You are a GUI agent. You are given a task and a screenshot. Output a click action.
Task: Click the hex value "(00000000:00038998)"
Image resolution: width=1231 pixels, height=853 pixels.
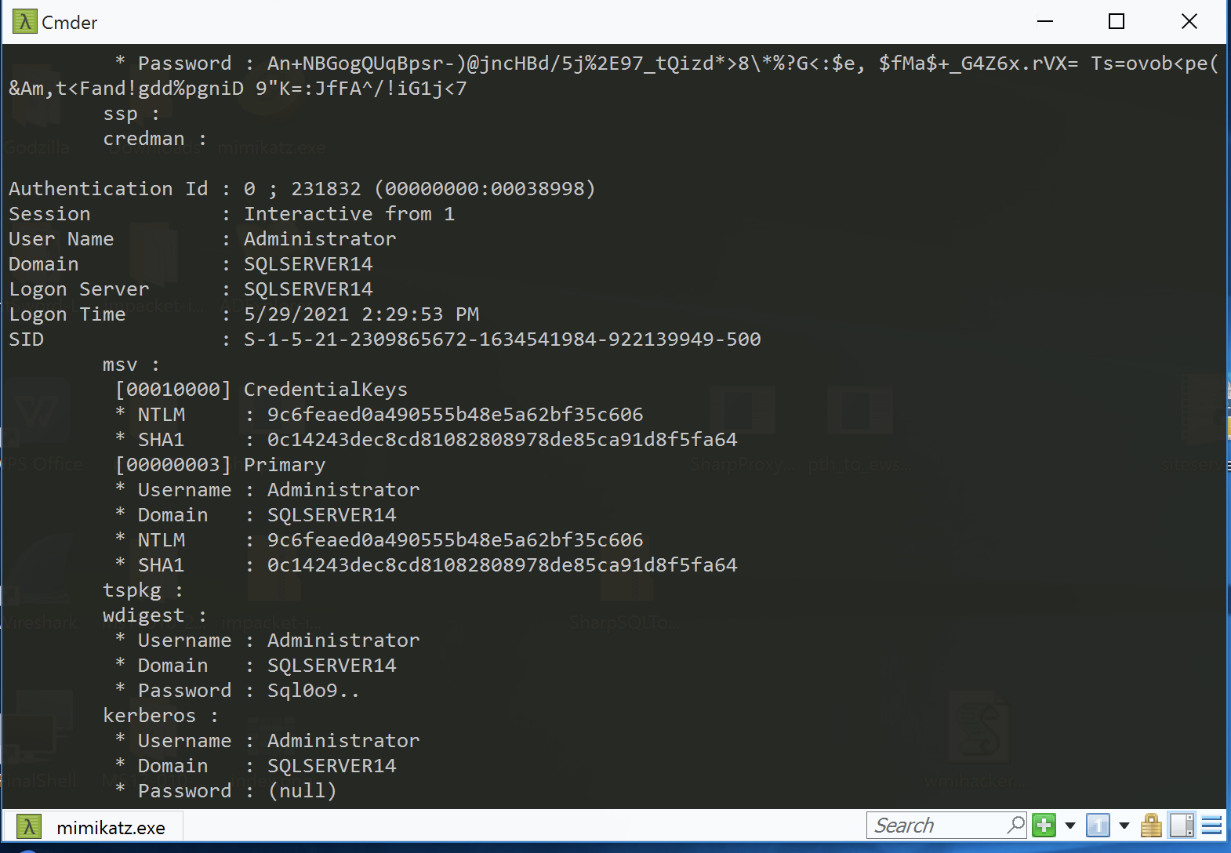point(485,189)
